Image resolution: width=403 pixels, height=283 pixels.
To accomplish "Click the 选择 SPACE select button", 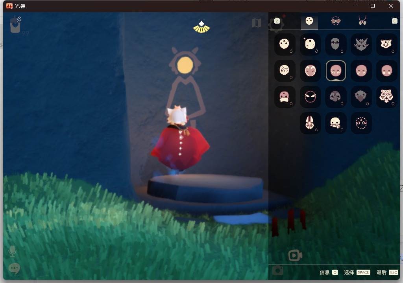I will pos(357,272).
